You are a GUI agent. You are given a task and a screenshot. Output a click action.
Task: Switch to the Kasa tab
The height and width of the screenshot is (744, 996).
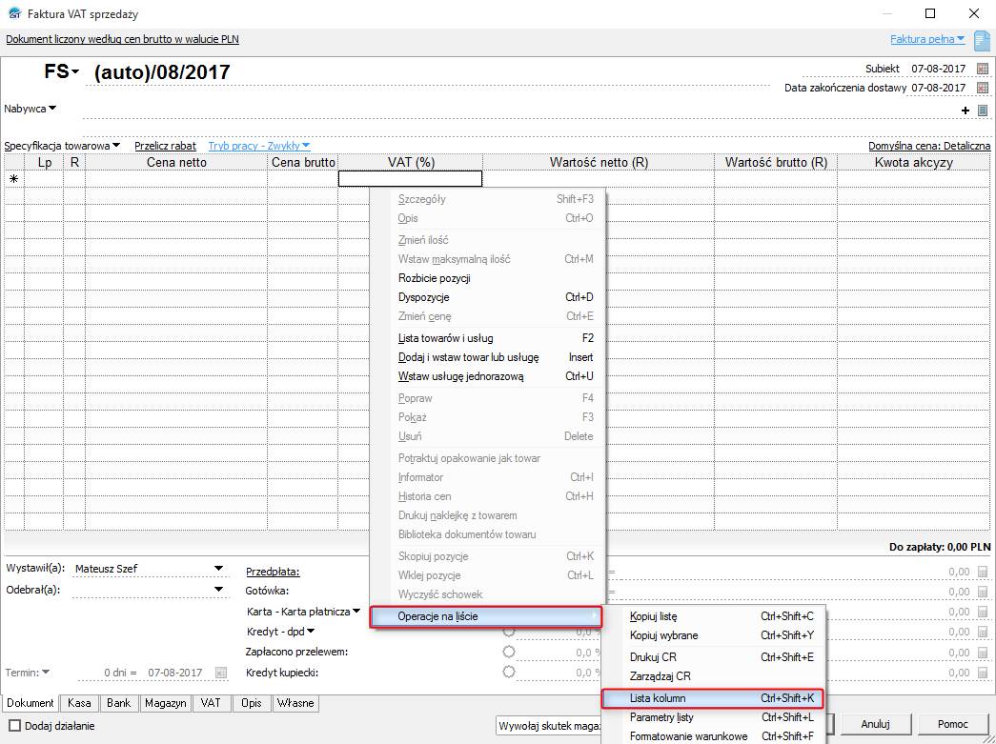79,703
